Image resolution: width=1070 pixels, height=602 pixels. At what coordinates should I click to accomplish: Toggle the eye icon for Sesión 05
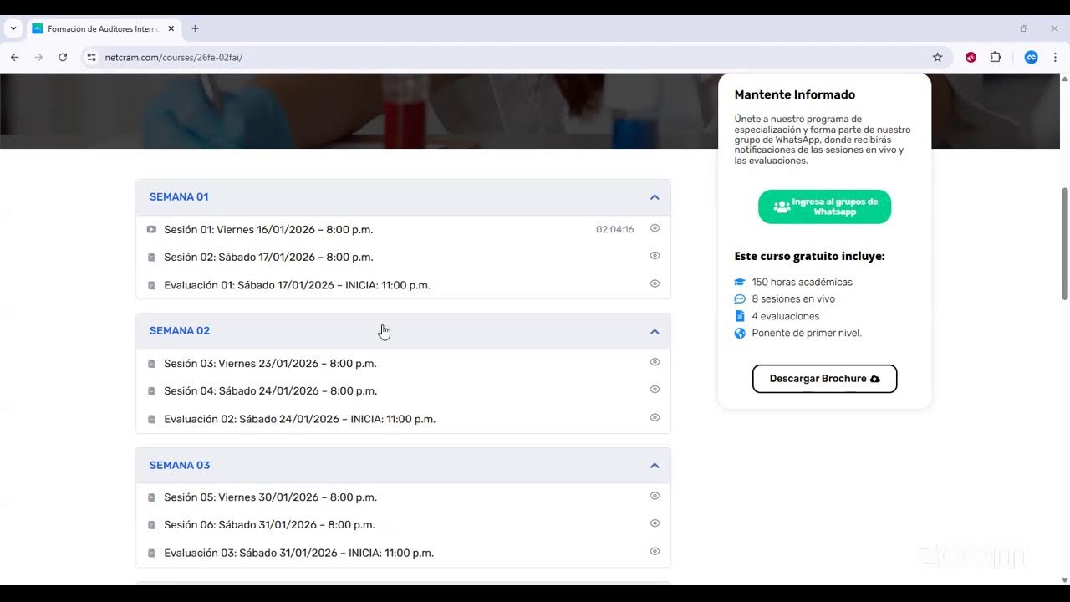pos(655,496)
